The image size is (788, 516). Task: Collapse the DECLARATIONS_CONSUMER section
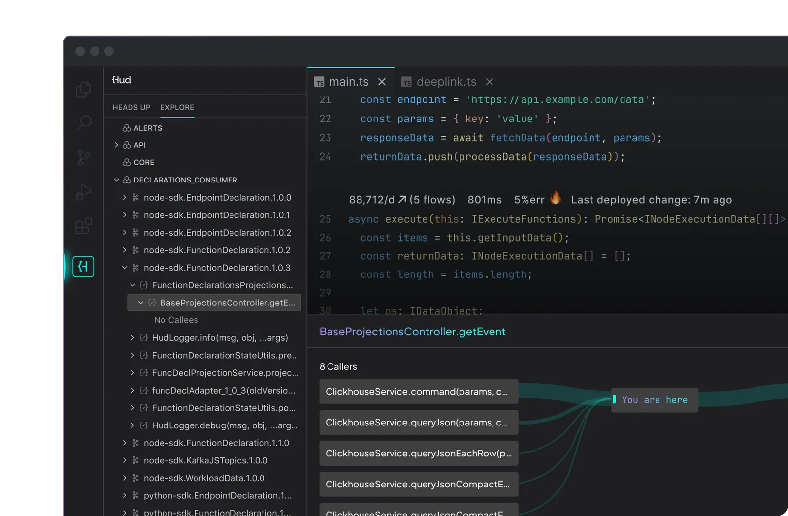[116, 180]
